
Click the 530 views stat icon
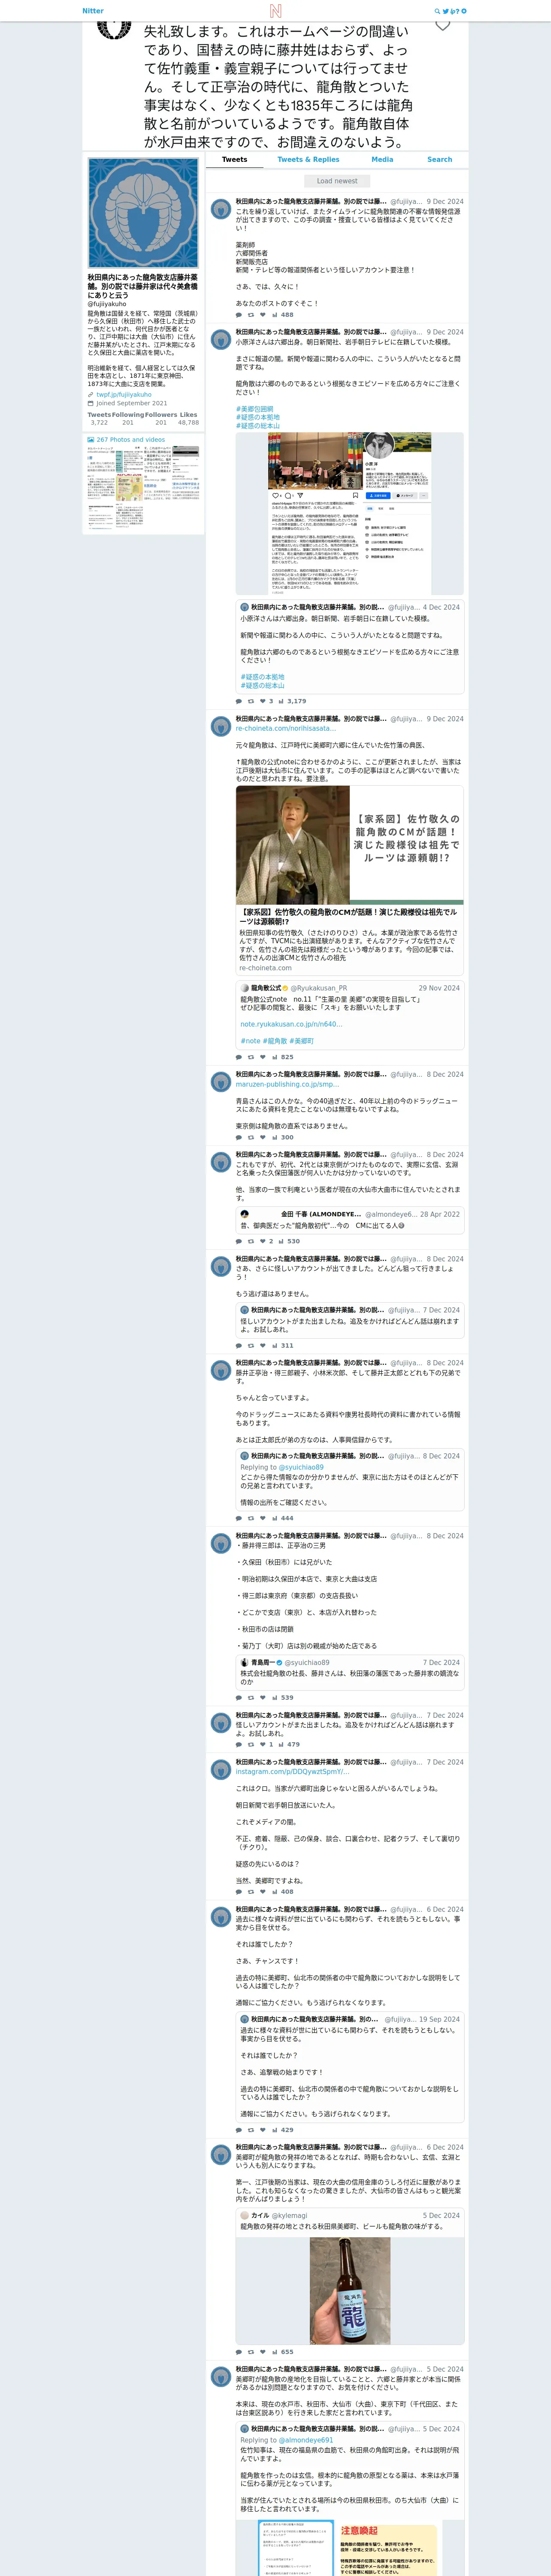282,1241
